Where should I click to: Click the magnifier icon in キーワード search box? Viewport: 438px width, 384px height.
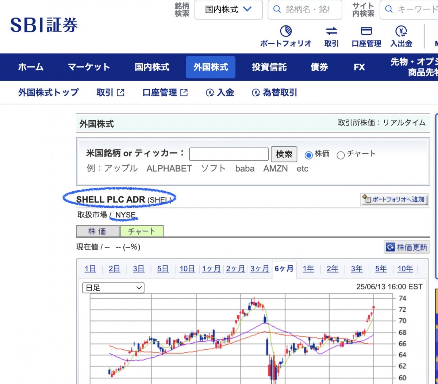tap(389, 9)
